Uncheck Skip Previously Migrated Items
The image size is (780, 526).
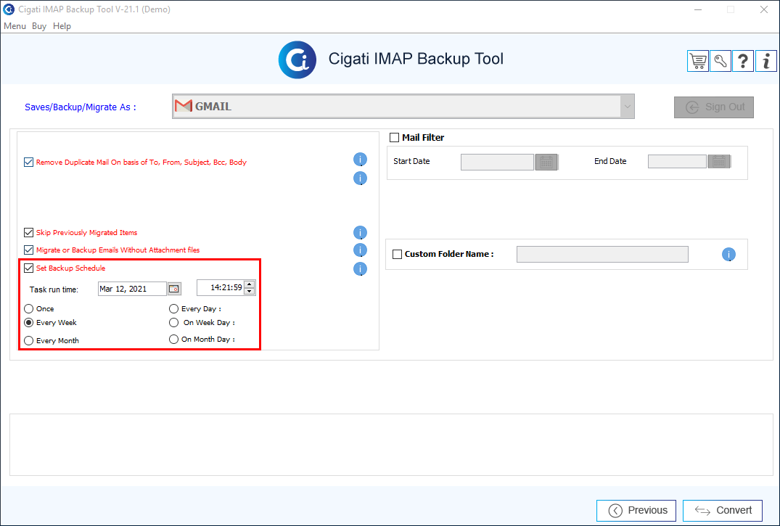tap(29, 232)
